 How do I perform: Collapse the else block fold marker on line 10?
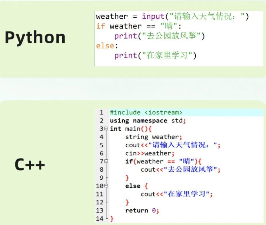click(x=106, y=186)
